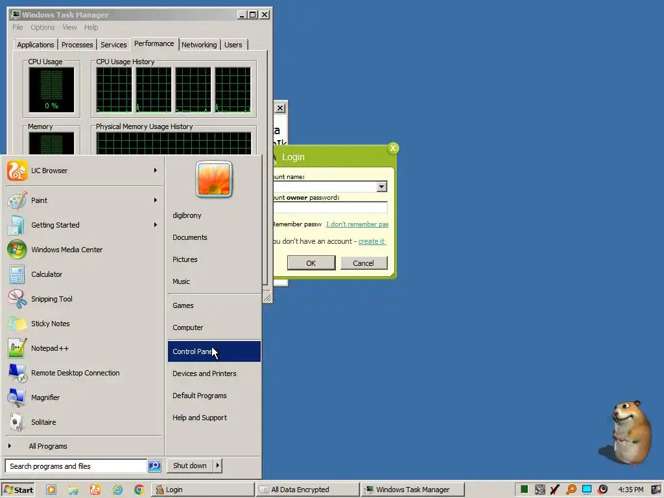Switch to the Users tab

coord(233,45)
